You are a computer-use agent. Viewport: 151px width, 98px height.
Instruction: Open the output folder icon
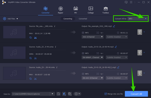pyautogui.click(x=58, y=94)
